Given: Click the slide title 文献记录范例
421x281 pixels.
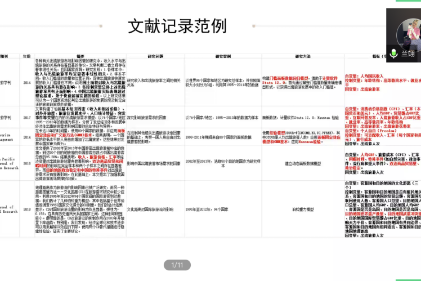Looking at the screenshot, I should point(177,25).
